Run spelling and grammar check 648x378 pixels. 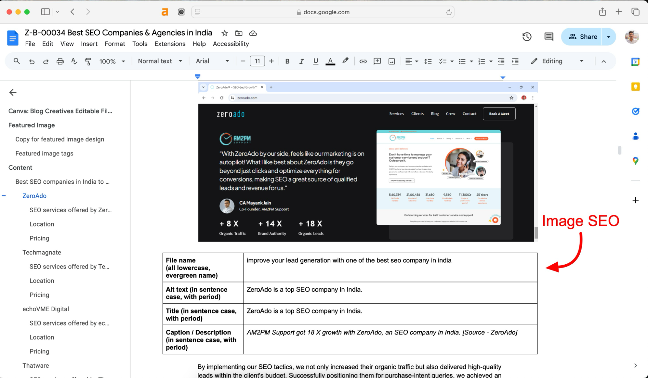[x=74, y=61]
